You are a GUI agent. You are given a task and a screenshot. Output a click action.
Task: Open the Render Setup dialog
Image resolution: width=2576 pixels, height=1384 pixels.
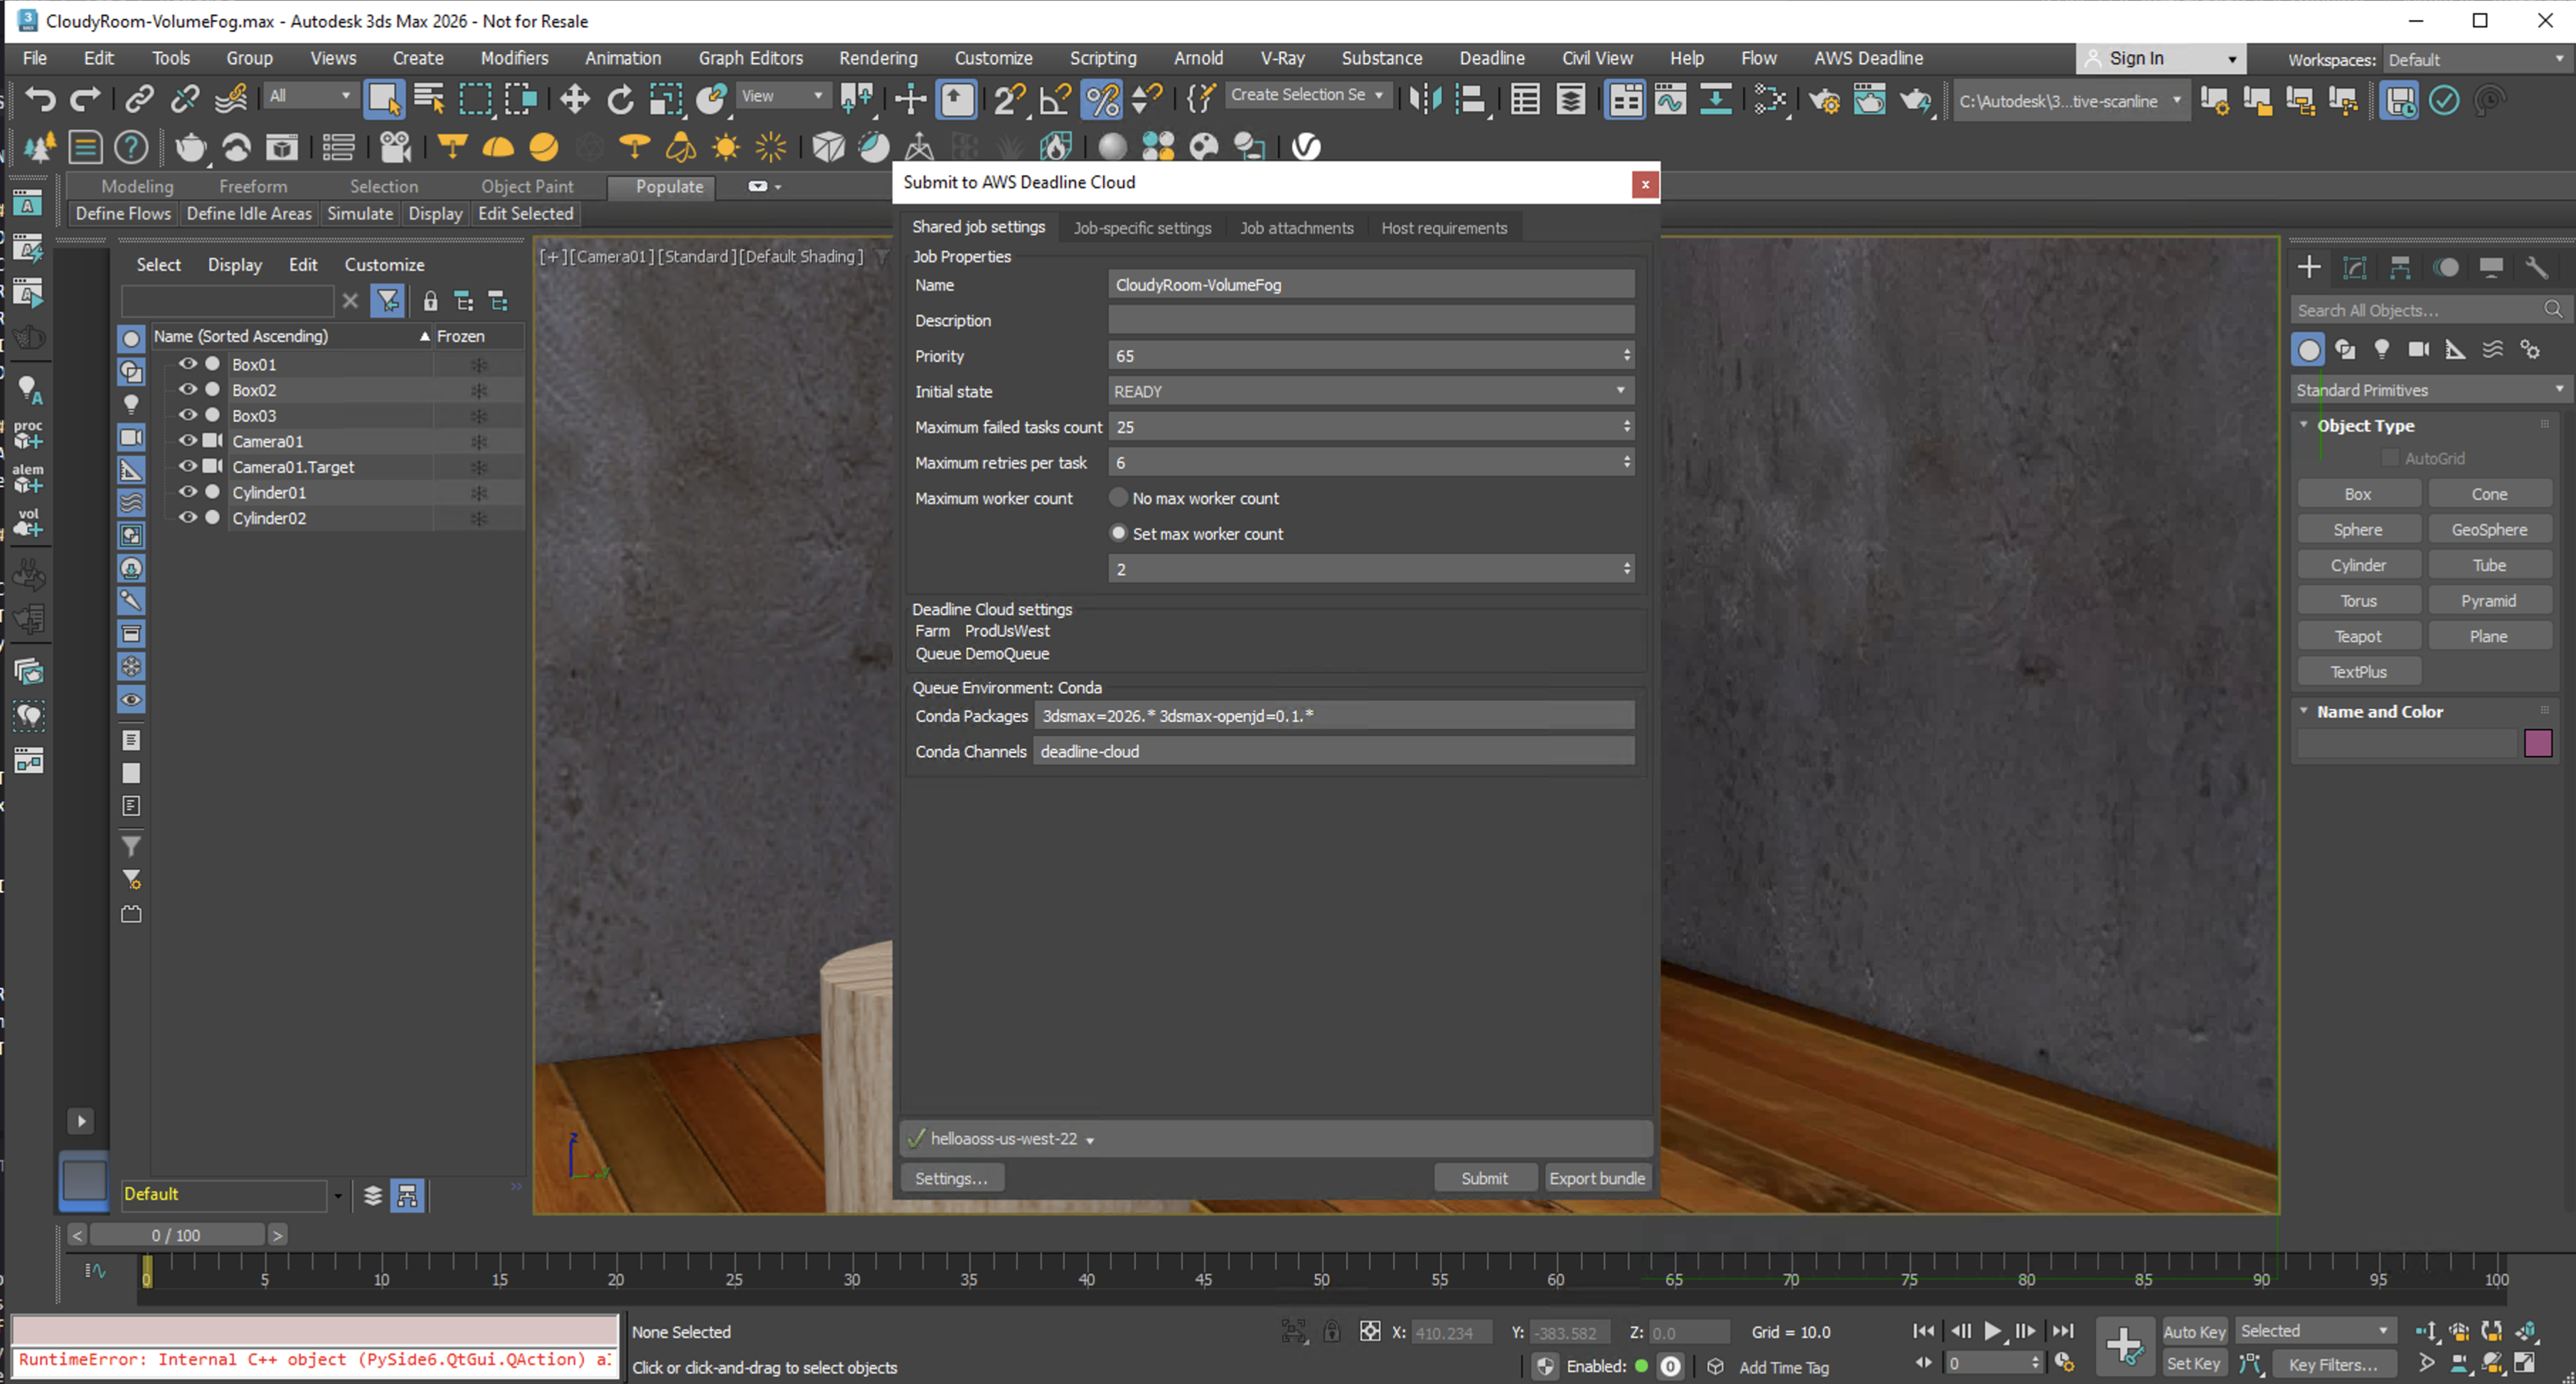[x=1825, y=100]
